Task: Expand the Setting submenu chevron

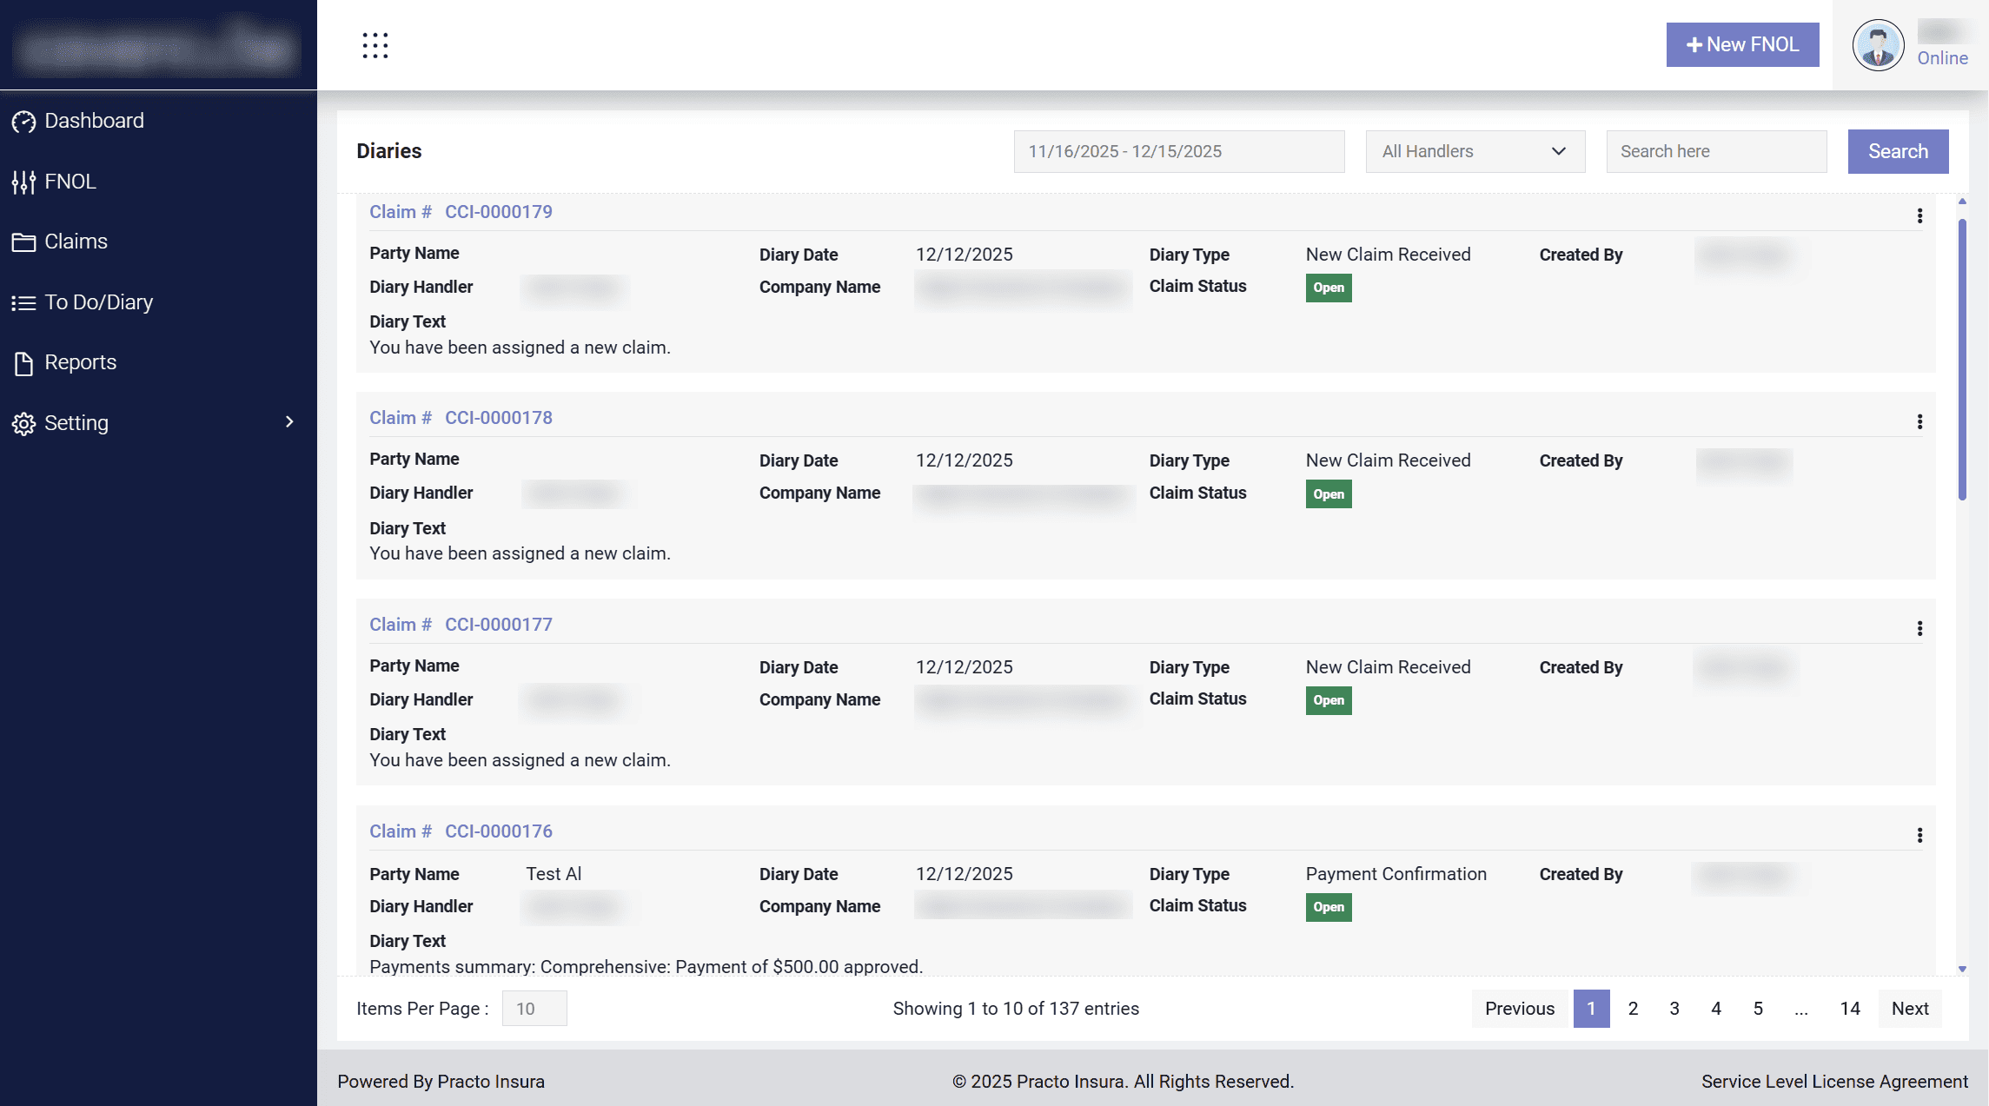Action: coord(289,422)
